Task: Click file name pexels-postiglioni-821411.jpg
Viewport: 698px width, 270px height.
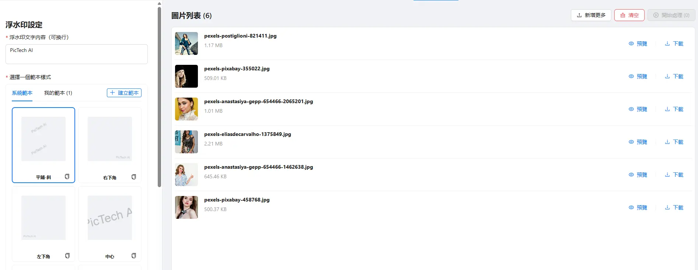Action: 240,36
